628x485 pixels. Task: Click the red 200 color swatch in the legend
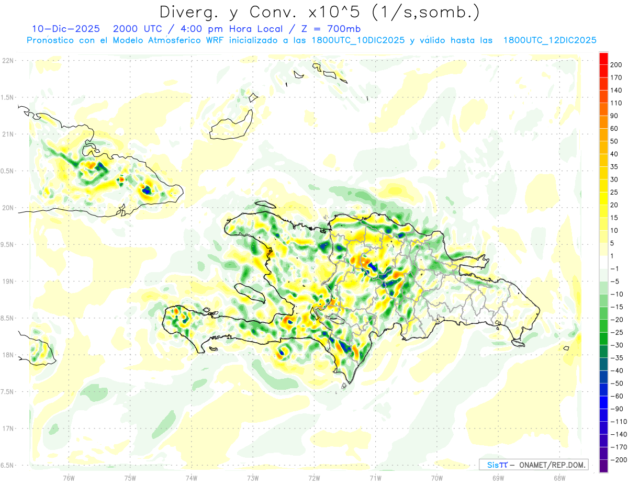603,58
